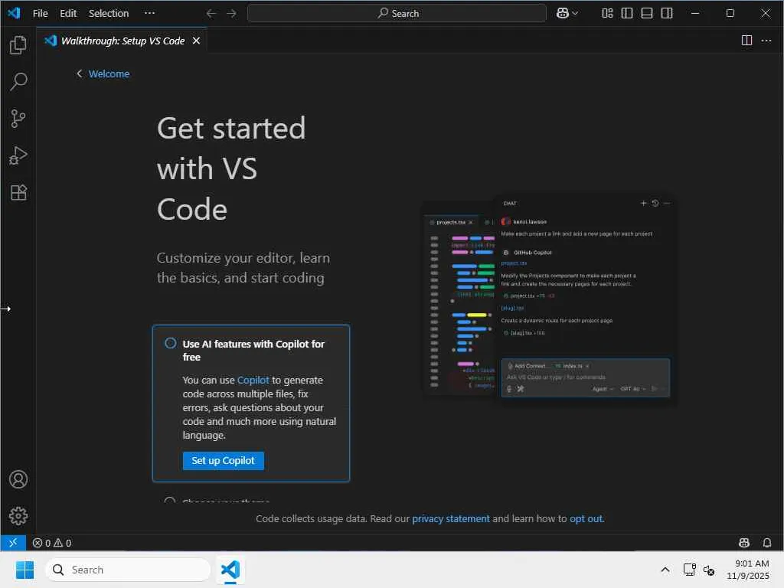Viewport: 784px width, 588px height.
Task: Open the Edit menu
Action: (x=68, y=14)
